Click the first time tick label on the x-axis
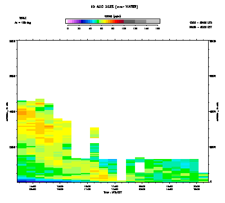Image resolution: width=225 pixels, height=203 pixels. (x=33, y=188)
